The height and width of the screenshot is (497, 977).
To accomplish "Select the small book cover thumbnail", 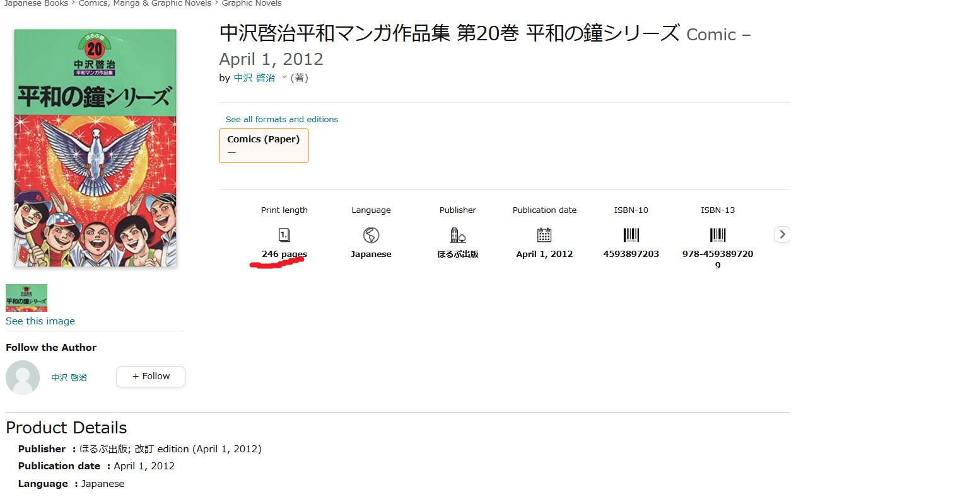I will pyautogui.click(x=26, y=297).
